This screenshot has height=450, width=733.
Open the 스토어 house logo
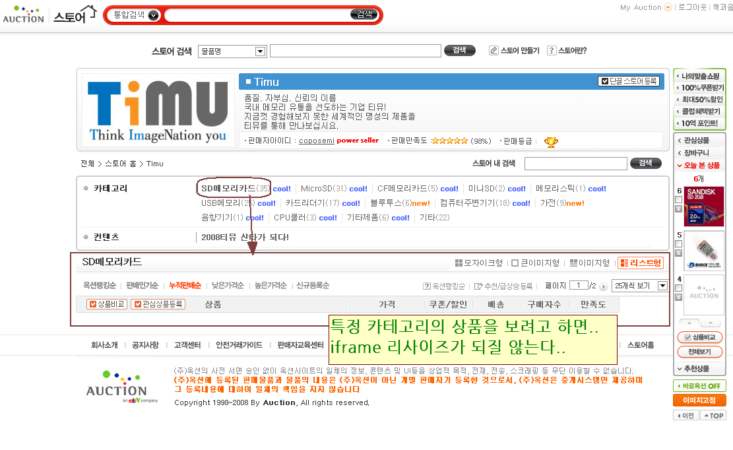click(75, 15)
